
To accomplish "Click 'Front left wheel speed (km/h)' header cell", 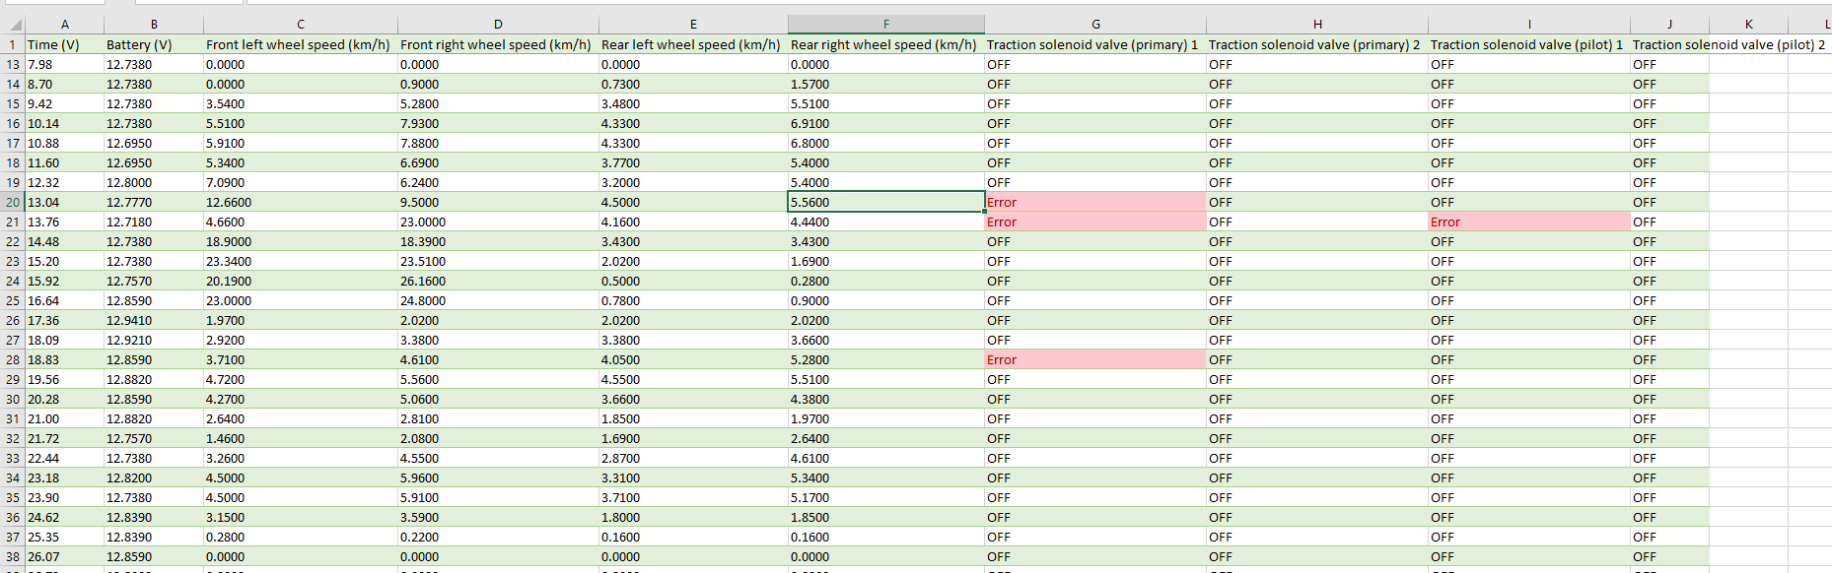I will click(x=301, y=44).
